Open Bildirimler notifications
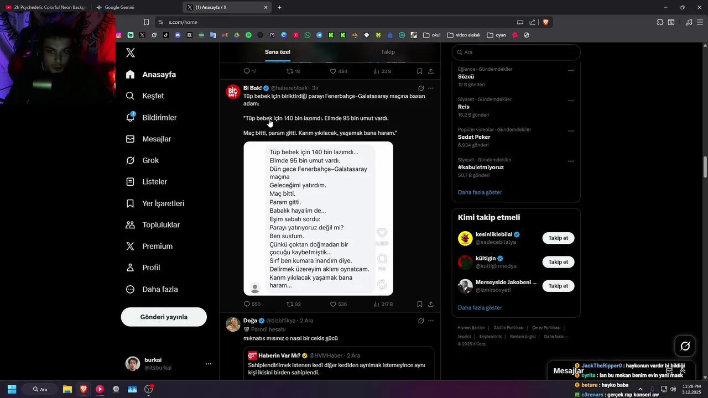 (x=152, y=117)
